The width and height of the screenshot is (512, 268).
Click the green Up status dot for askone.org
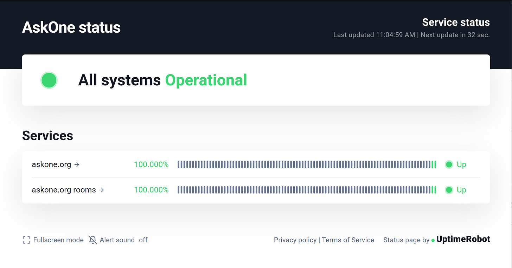click(449, 164)
